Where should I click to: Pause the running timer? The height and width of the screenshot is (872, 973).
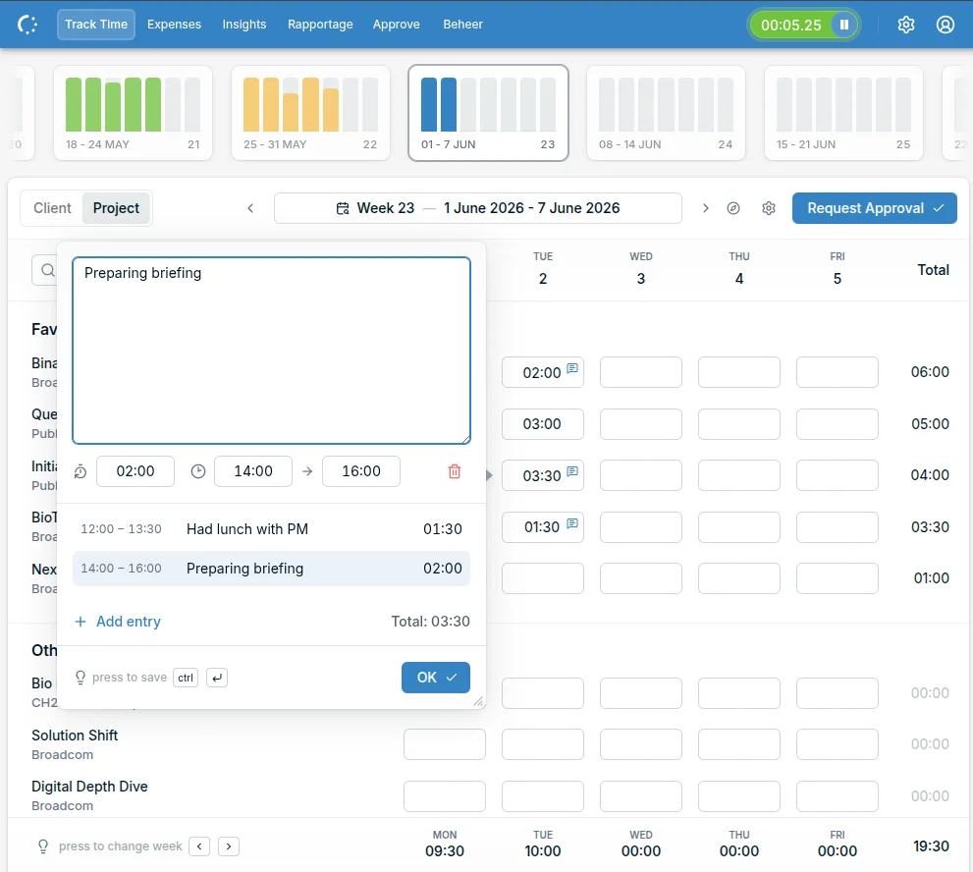point(844,25)
